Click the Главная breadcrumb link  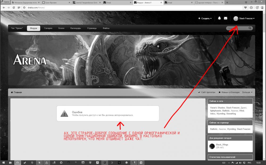click(18, 92)
